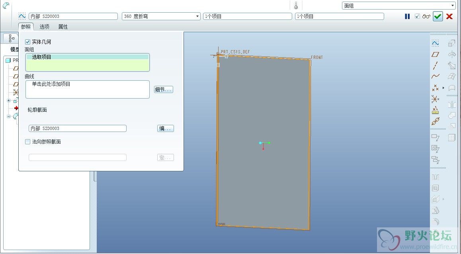Click the model tree tab icon
The image size is (461, 254).
(12, 38)
